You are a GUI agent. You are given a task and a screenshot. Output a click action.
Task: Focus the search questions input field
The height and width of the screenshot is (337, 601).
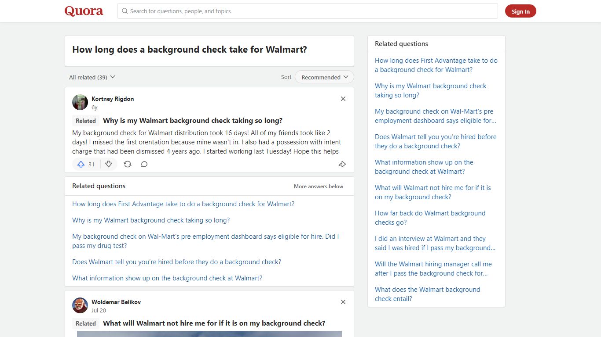[x=308, y=11]
